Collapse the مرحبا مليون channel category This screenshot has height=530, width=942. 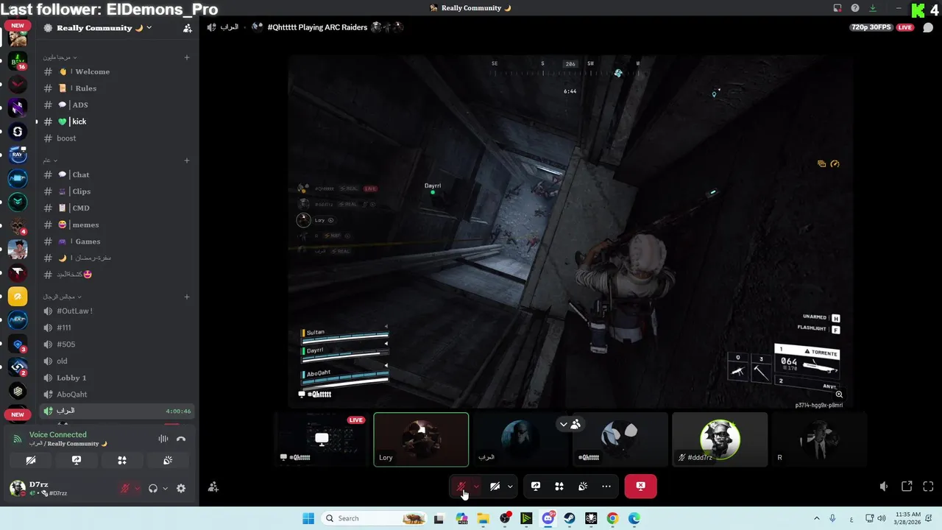[x=60, y=57]
